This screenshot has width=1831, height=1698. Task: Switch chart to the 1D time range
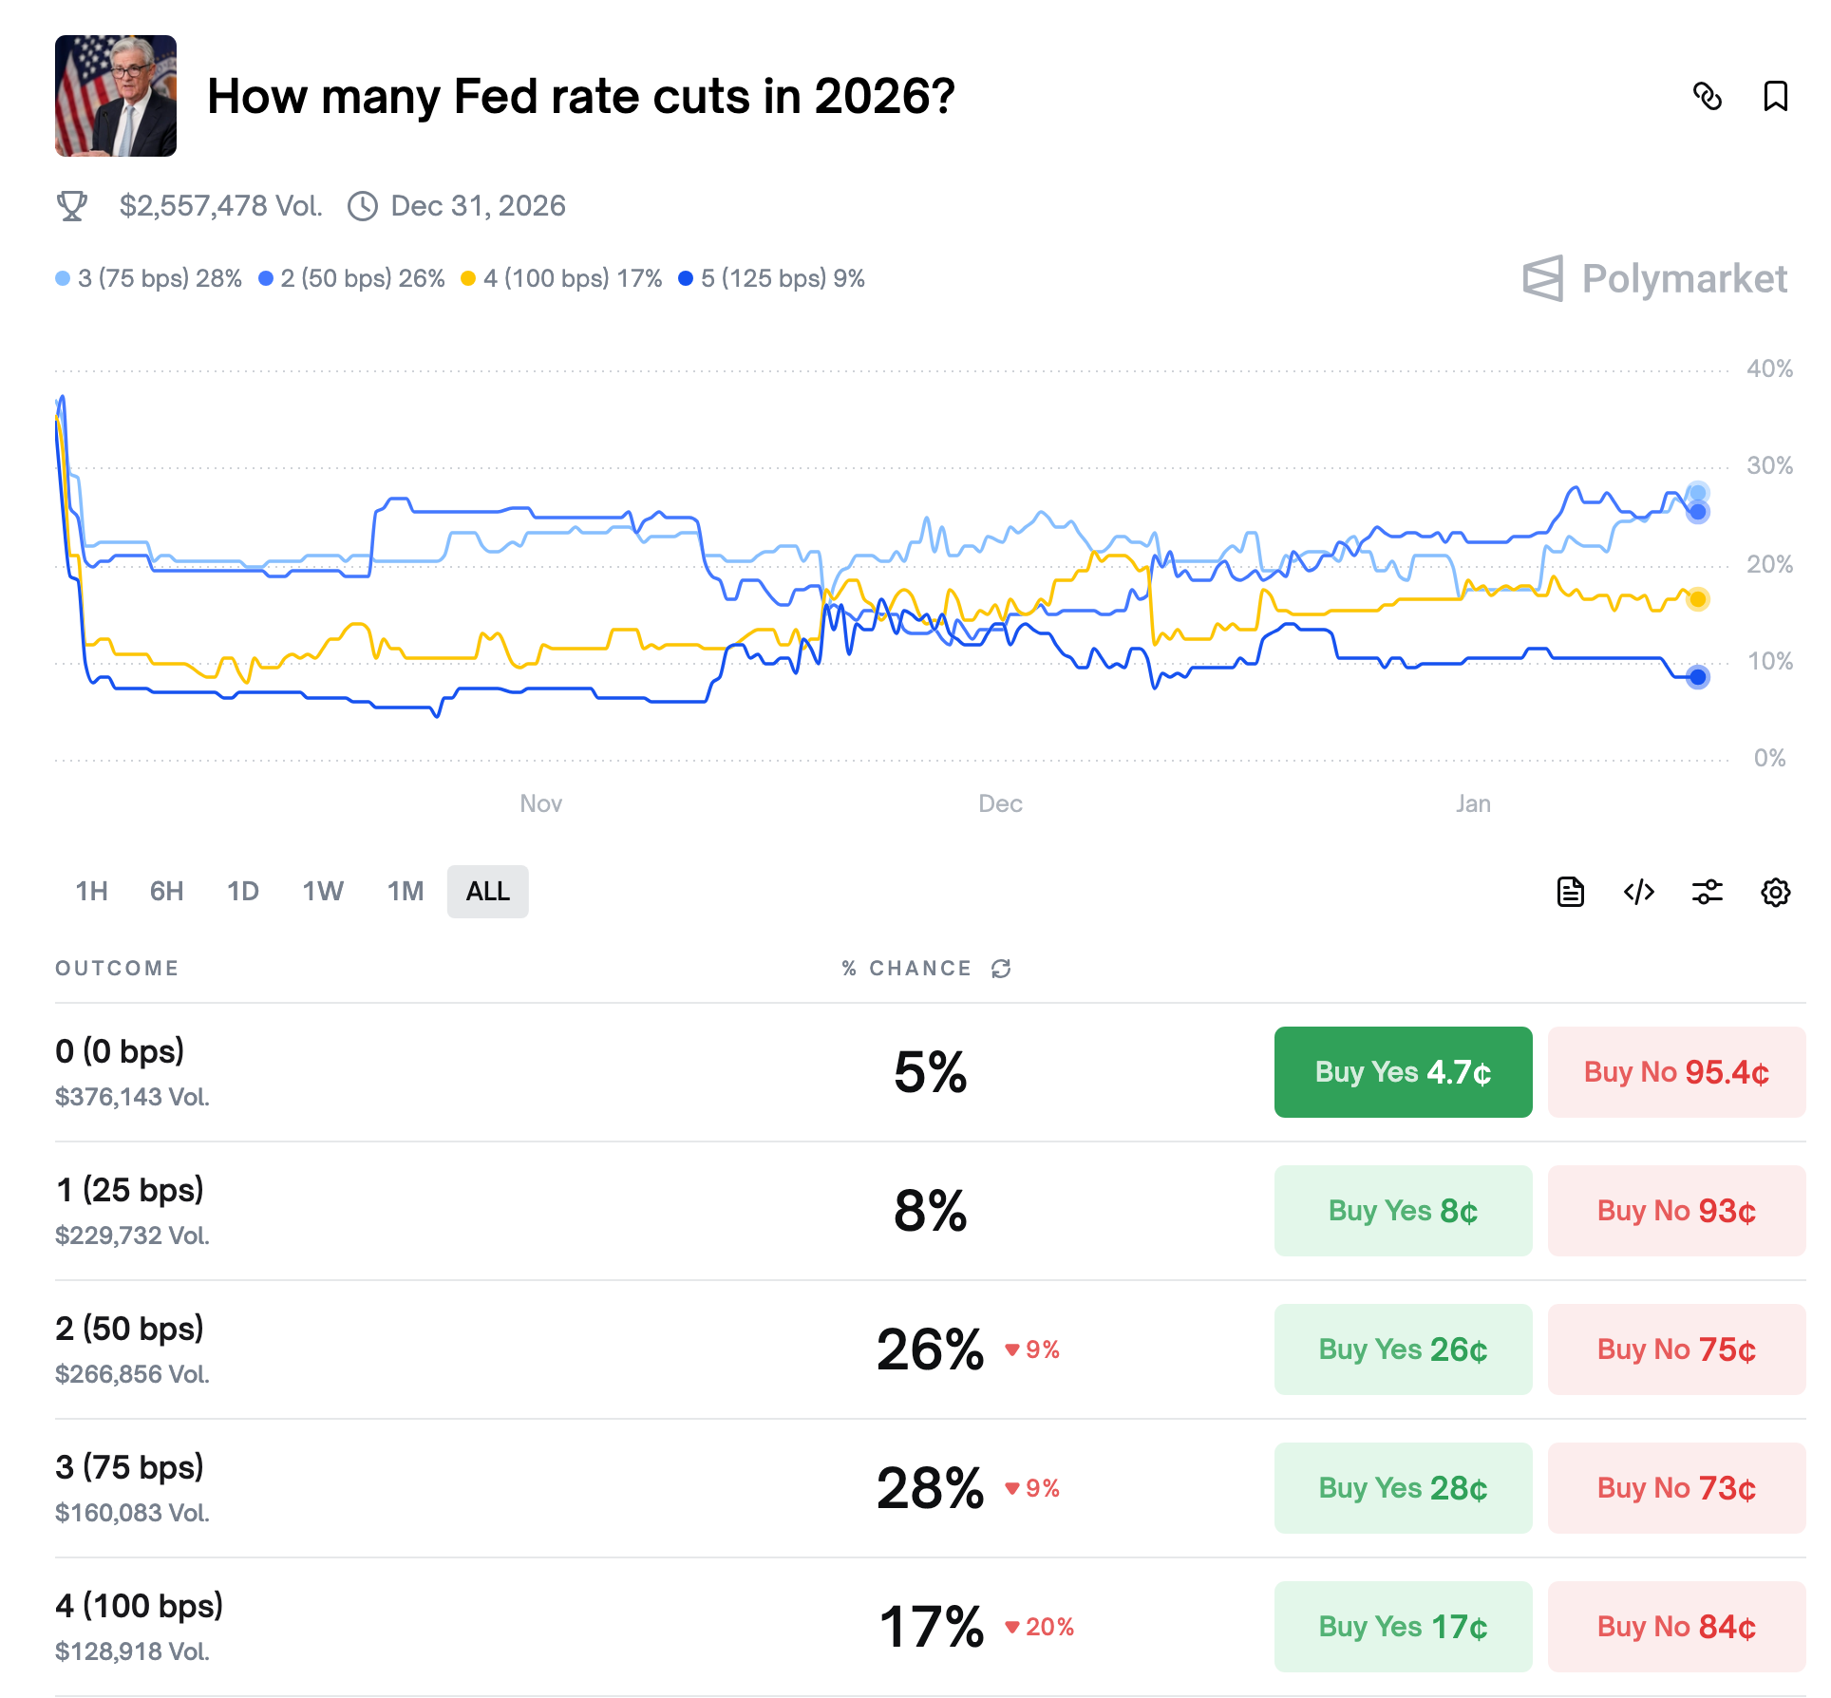tap(242, 892)
